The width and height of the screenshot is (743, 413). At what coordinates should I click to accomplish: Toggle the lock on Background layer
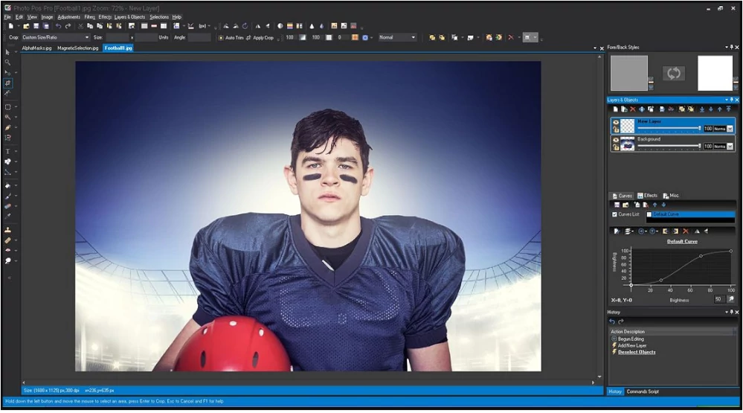click(616, 147)
